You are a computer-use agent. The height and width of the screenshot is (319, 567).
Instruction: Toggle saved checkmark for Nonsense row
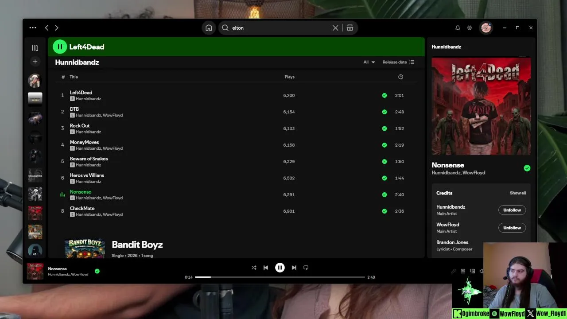(384, 195)
